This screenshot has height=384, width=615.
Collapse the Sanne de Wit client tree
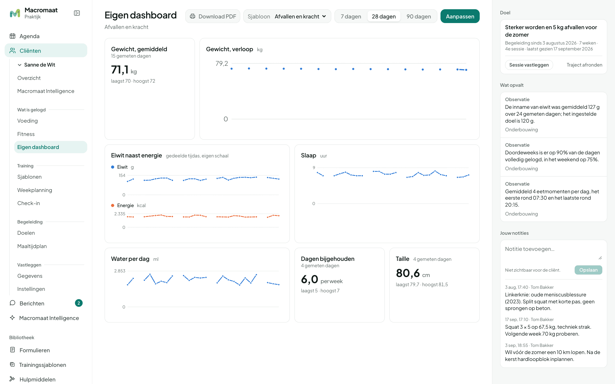click(x=19, y=65)
